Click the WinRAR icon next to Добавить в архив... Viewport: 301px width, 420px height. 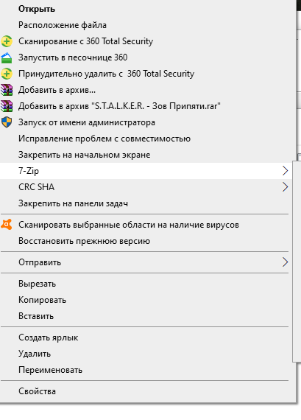[7, 90]
